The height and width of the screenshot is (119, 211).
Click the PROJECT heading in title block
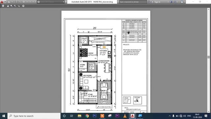(x=126, y=45)
